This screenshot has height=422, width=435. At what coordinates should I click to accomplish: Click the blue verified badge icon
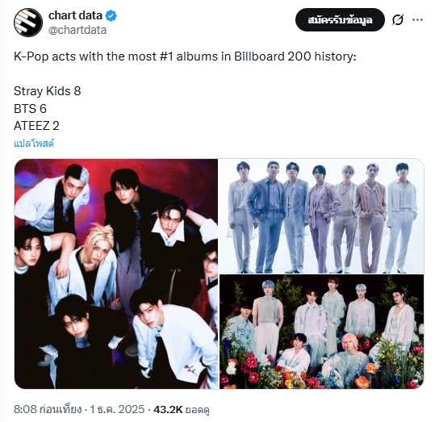point(111,15)
